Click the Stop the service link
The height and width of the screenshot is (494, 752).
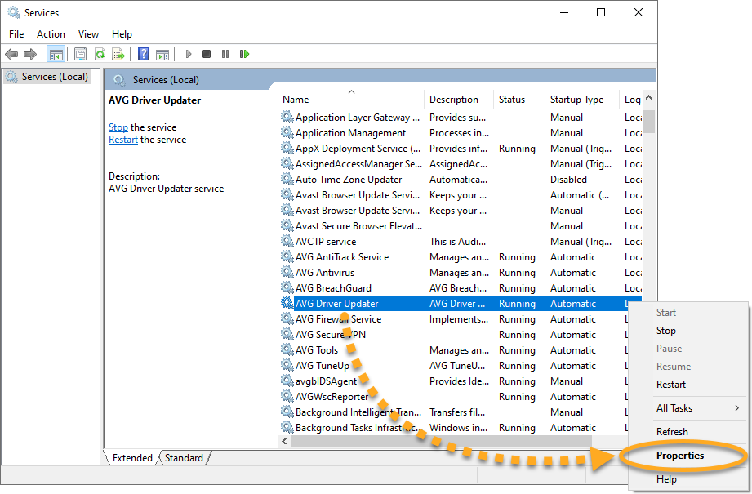click(118, 127)
